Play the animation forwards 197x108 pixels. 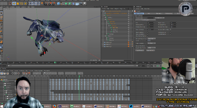(x=158, y=66)
